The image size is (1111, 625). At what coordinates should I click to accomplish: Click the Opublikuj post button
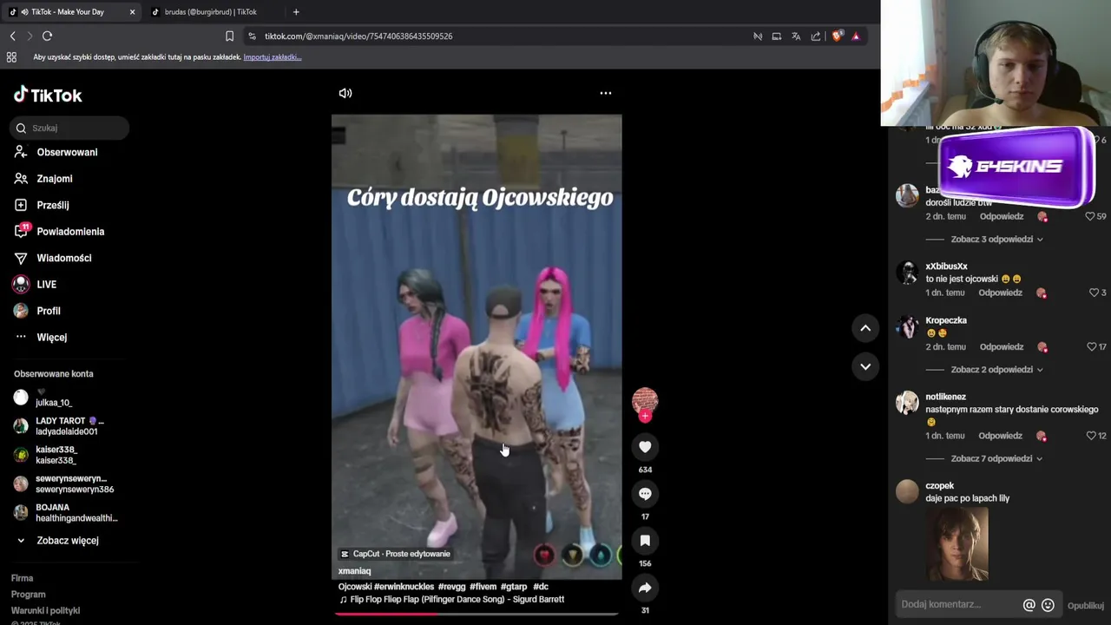[1085, 605]
